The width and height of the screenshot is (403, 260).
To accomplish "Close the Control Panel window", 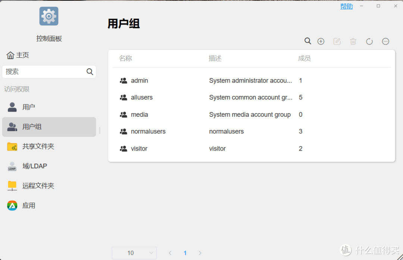I will (x=396, y=6).
